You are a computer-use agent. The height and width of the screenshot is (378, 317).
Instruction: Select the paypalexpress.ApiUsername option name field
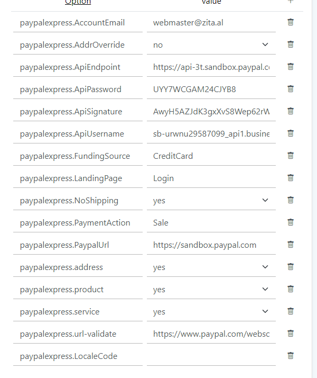[x=78, y=134]
